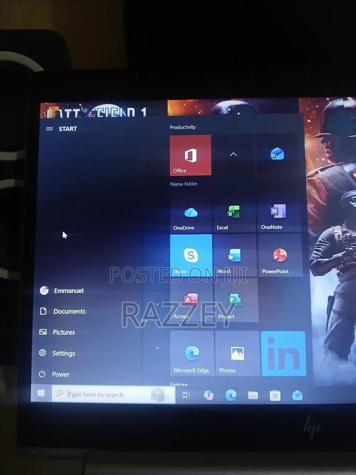Open the LinkedIn tile
This screenshot has width=356, height=475.
coord(284,353)
